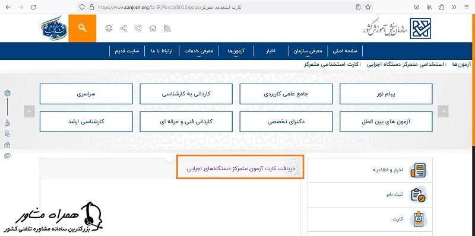Click the globe language icon
475x236 pixels.
[x=109, y=28]
